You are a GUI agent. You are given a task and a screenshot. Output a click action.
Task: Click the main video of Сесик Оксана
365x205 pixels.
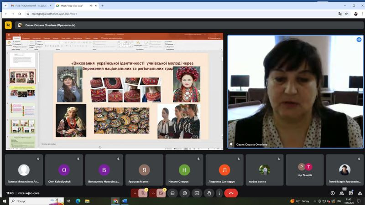(x=295, y=92)
